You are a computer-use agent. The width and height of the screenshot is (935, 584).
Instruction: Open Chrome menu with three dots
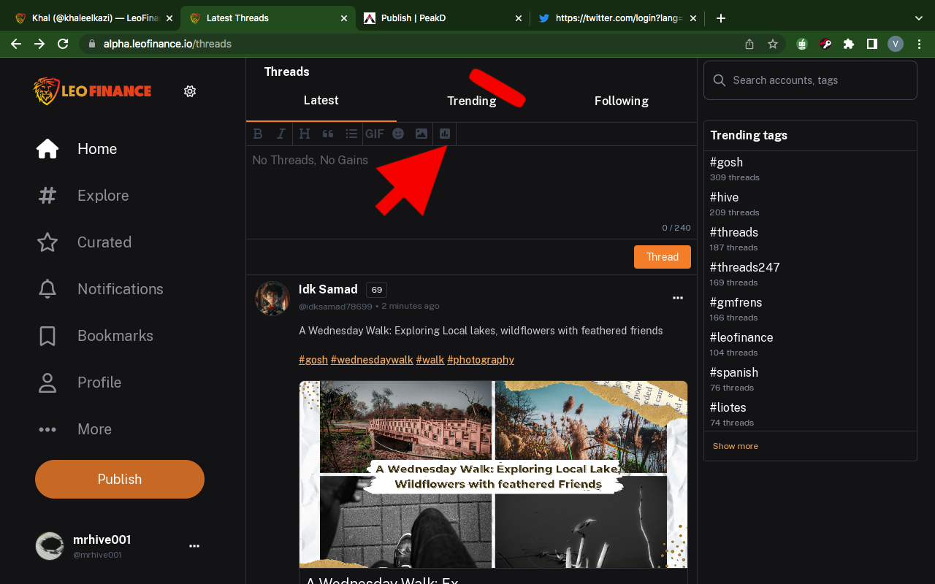click(919, 44)
